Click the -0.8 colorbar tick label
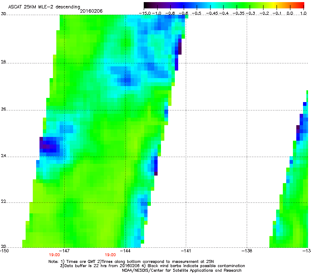311x273 pixels. tap(170, 13)
